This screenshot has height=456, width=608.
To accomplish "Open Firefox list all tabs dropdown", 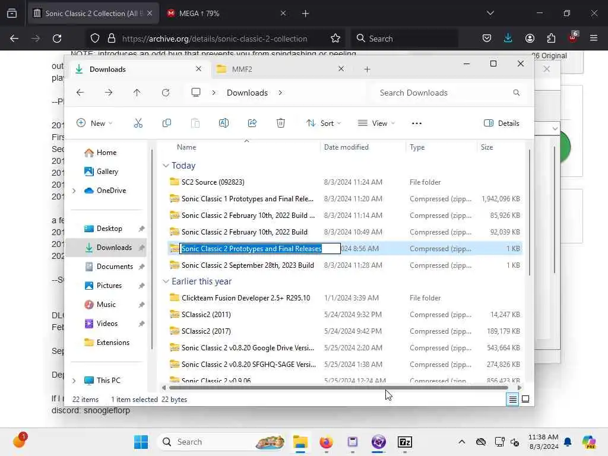I will click(x=490, y=13).
